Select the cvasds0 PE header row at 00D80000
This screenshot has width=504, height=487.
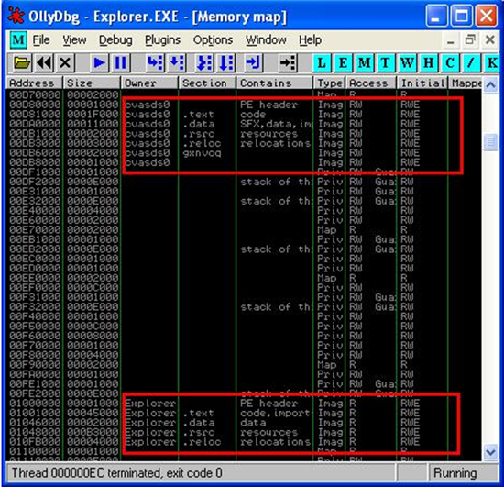pyautogui.click(x=244, y=105)
